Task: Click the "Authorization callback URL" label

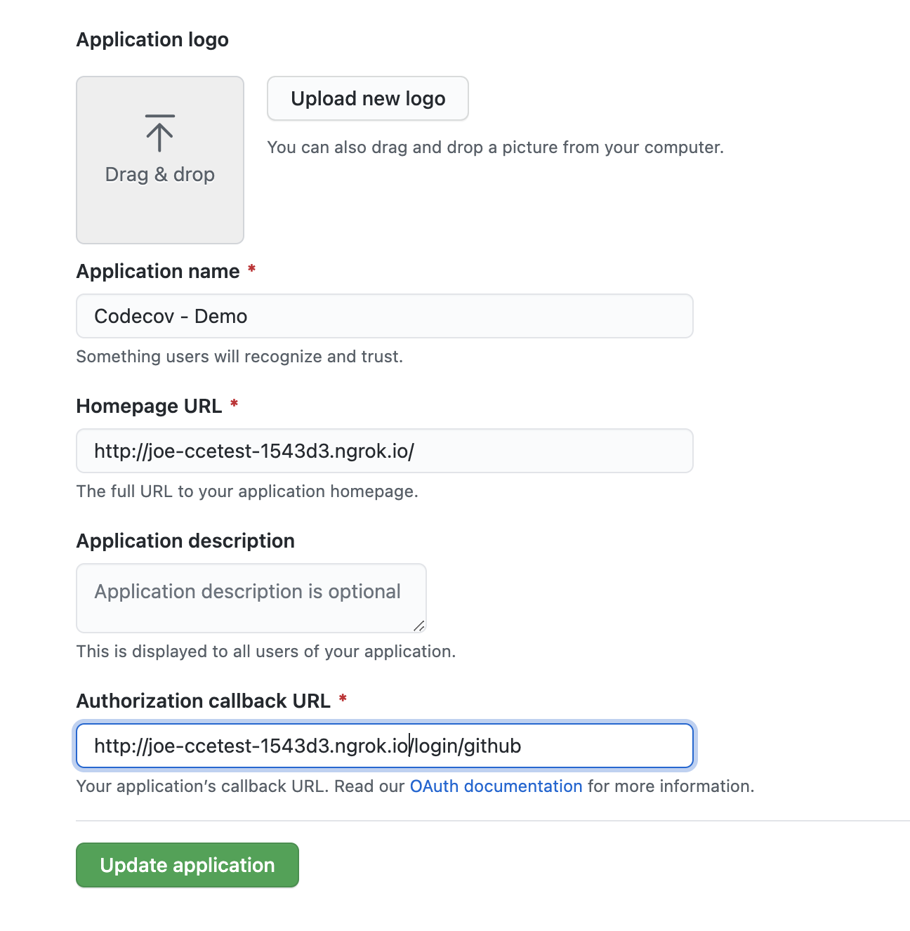Action: pos(203,701)
